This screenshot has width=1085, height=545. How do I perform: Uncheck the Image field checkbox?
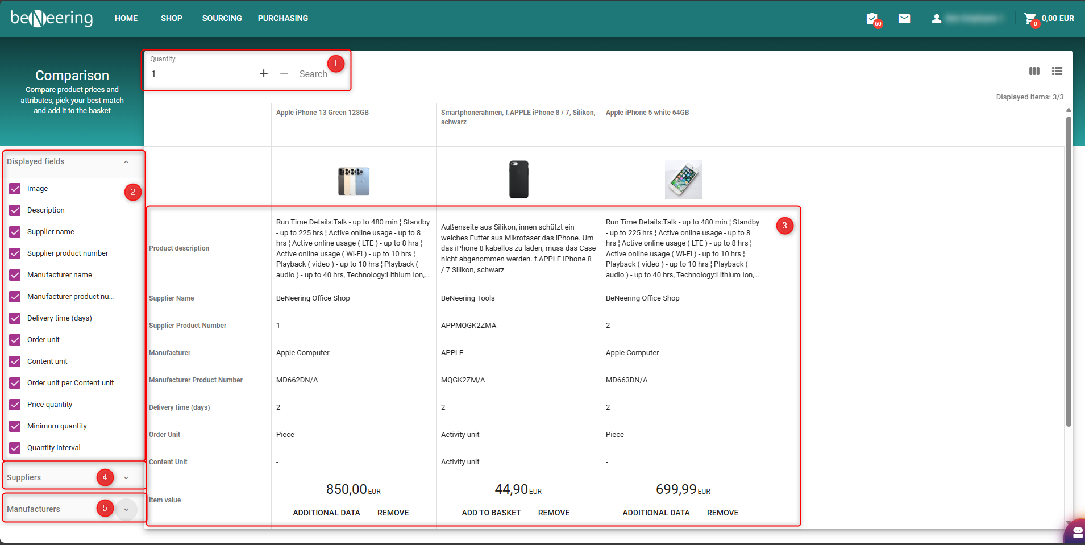pos(15,189)
